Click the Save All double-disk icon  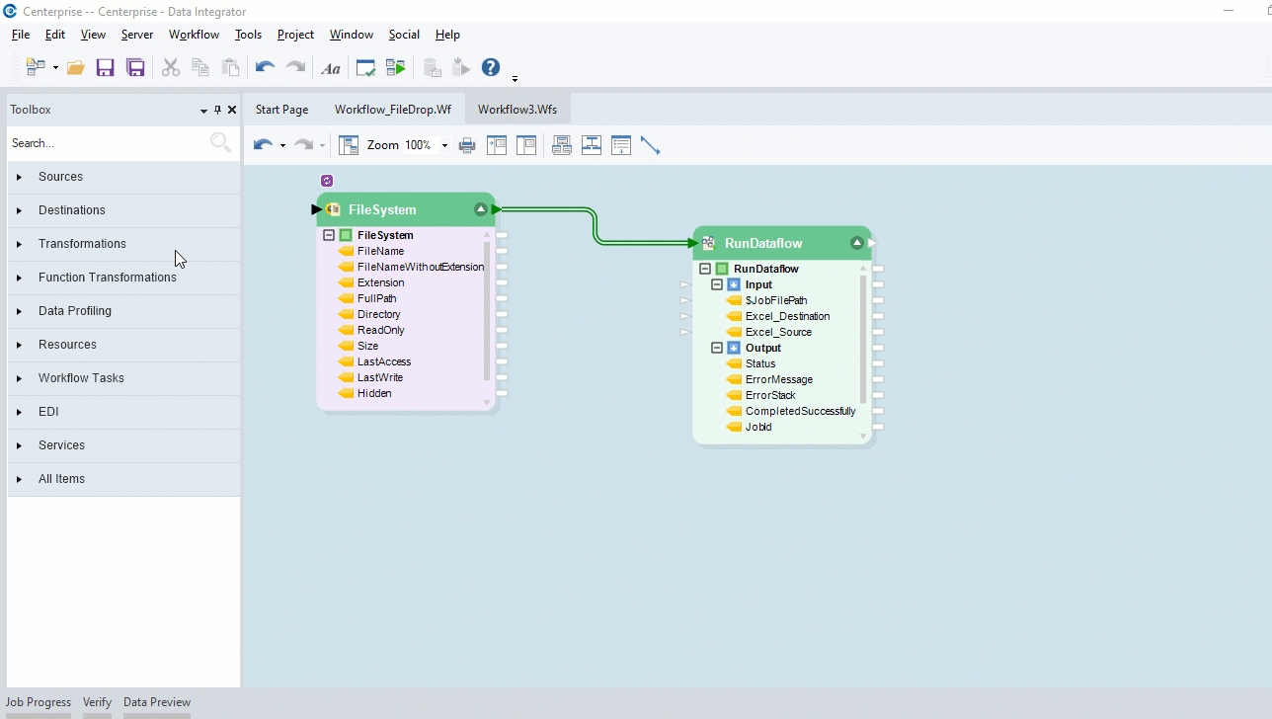(x=135, y=68)
